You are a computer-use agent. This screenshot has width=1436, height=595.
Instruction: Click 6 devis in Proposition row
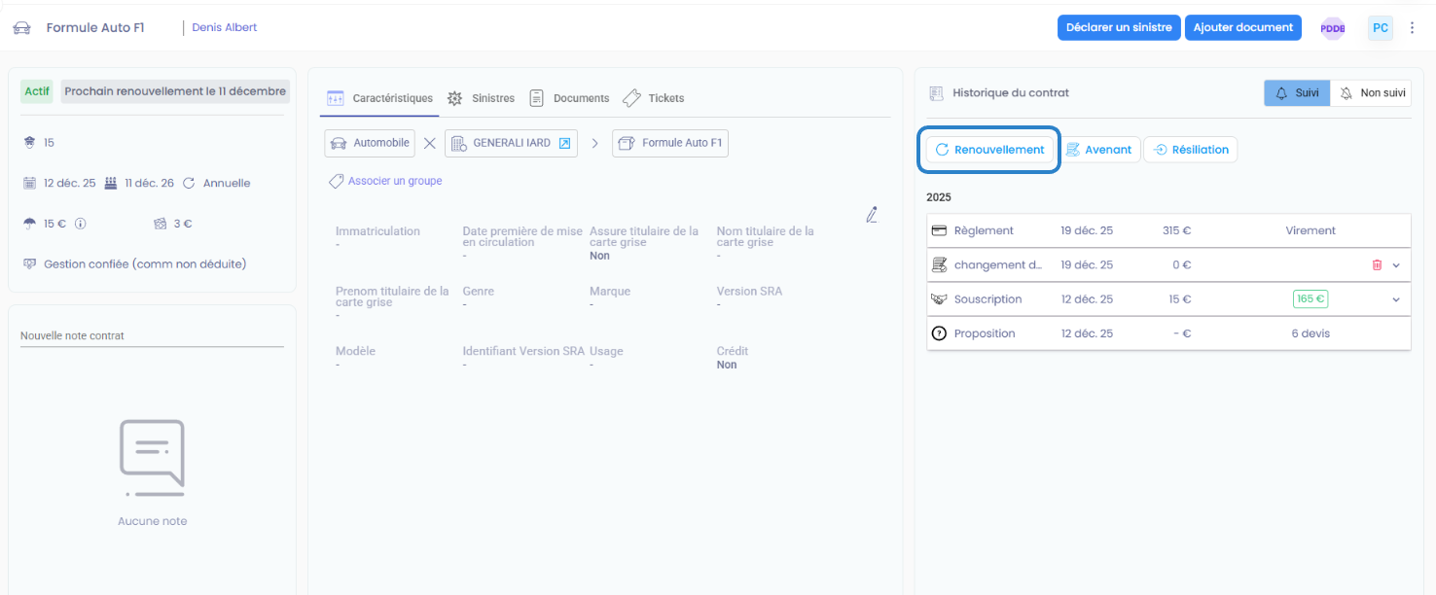point(1310,333)
